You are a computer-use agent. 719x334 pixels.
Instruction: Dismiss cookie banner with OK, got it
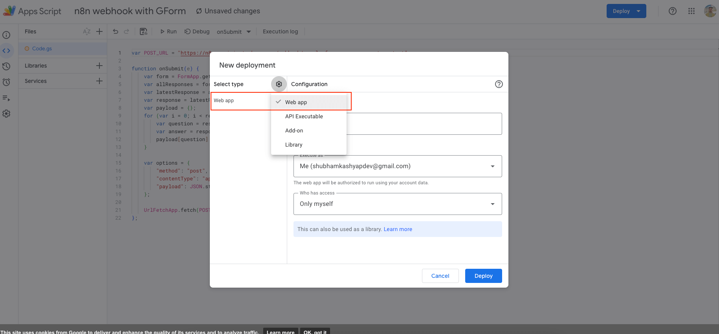tap(315, 332)
